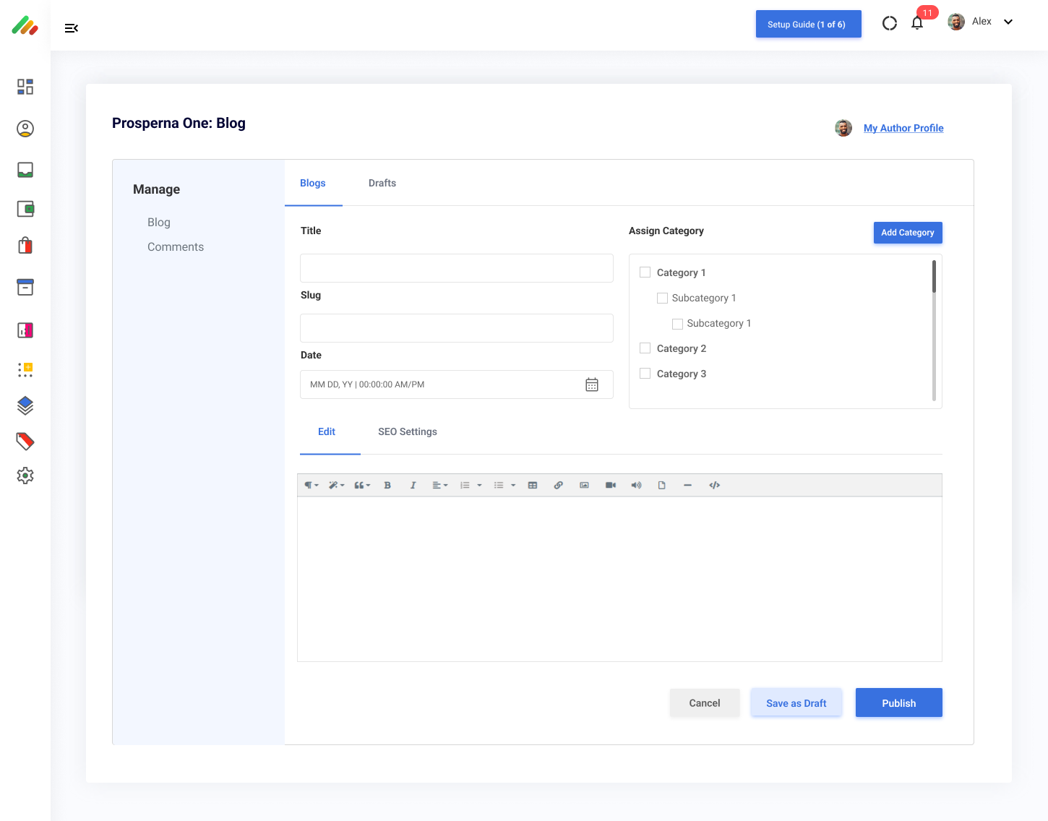Expand the Alex user account menu
Viewport: 1048px width, 821px height.
1008,22
